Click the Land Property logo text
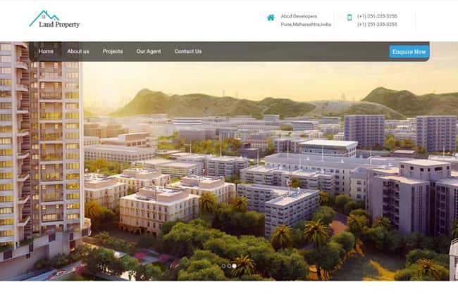 (59, 25)
